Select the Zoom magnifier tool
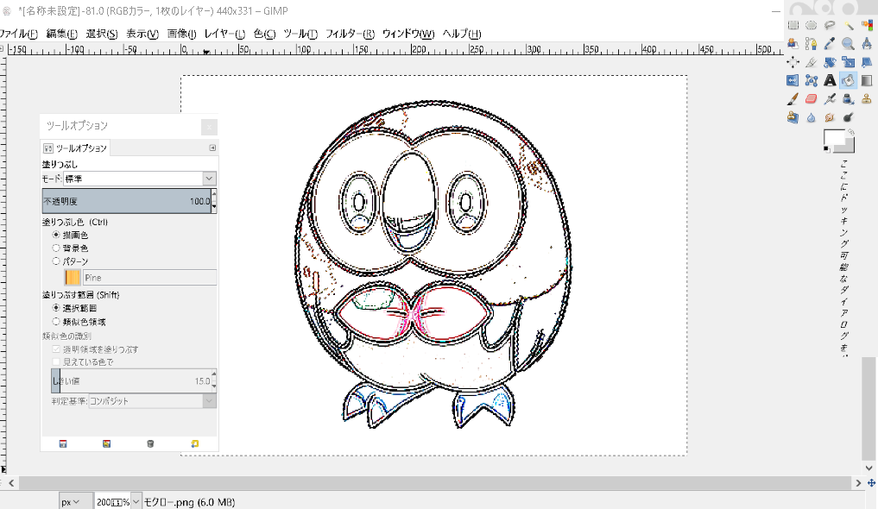878x509 pixels. click(x=849, y=44)
